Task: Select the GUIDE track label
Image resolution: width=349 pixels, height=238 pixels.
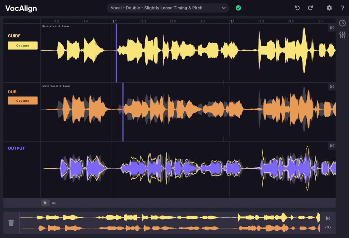Action: click(x=13, y=36)
